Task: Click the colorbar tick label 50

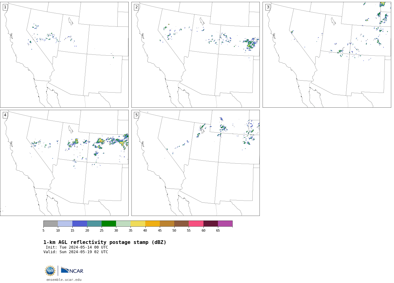Action: click(x=174, y=230)
